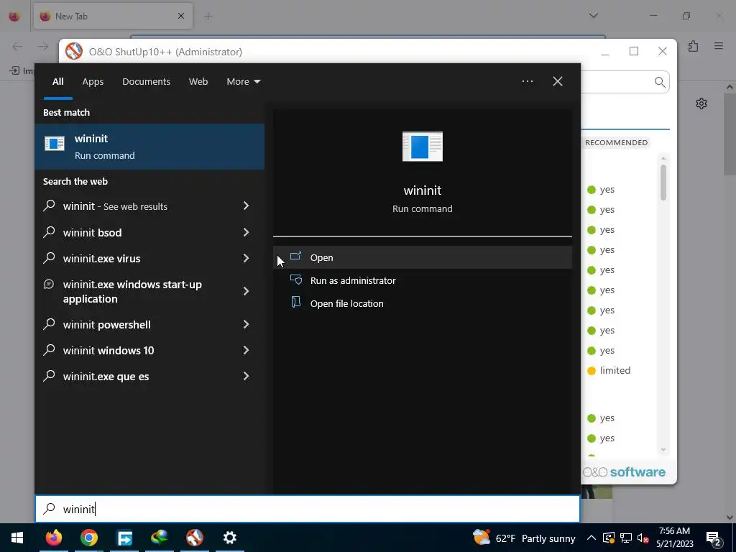736x552 pixels.
Task: Click the blue arrow app taskbar icon
Action: [124, 538]
